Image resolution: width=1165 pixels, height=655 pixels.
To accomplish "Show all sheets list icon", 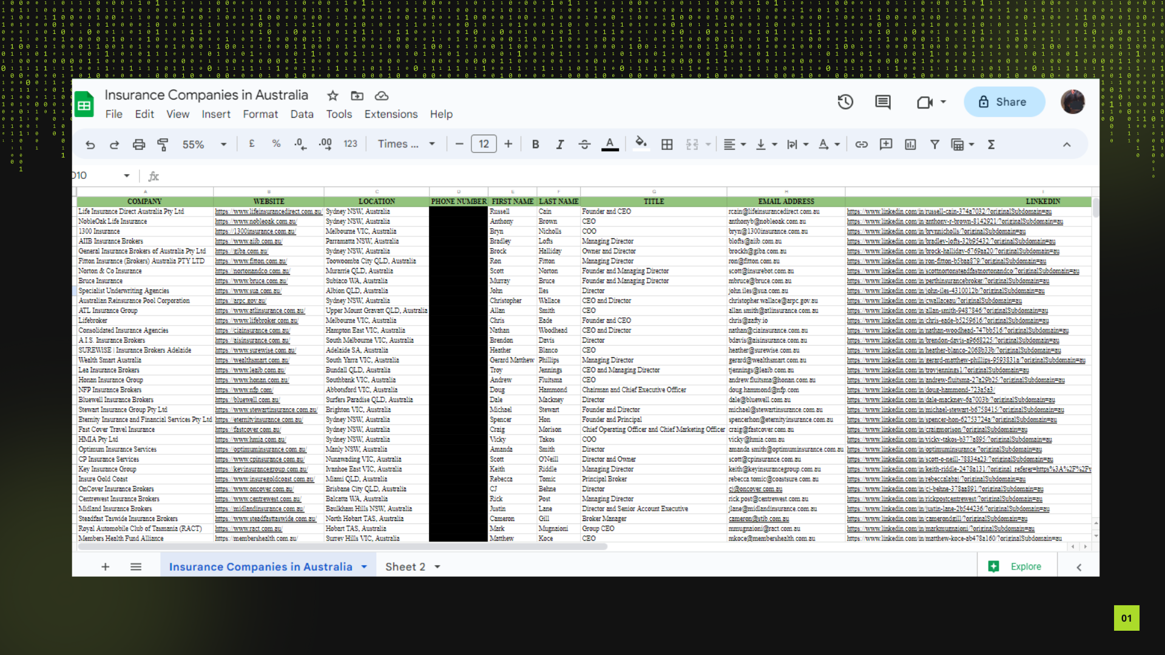I will [x=136, y=566].
